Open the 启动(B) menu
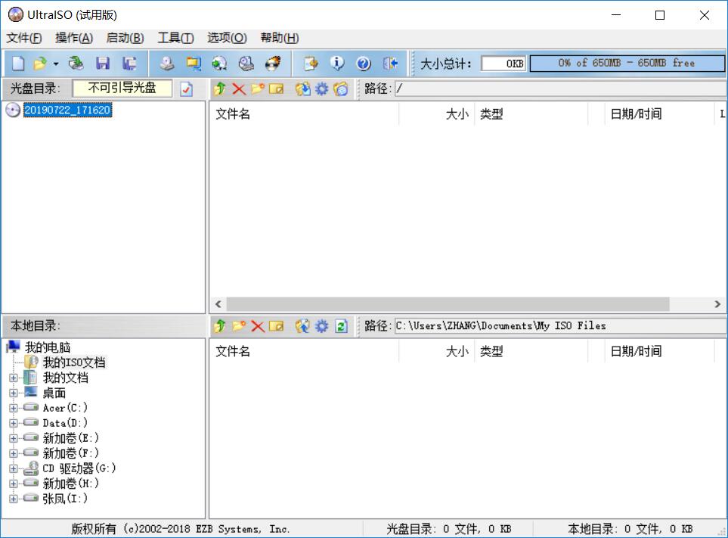 [x=125, y=38]
